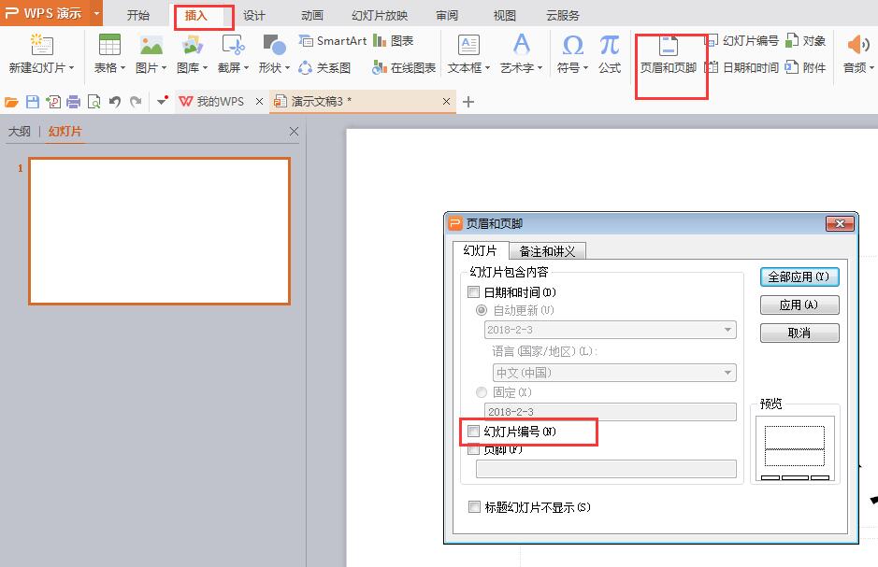Open the WordArt (艺术字) icon
Image resolution: width=878 pixels, height=567 pixels.
pyautogui.click(x=522, y=45)
